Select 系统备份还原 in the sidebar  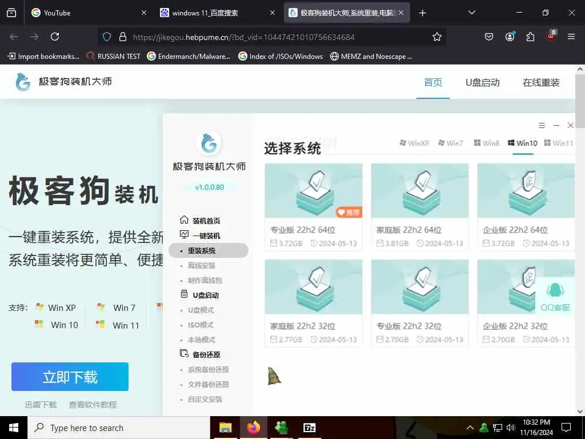pos(208,370)
